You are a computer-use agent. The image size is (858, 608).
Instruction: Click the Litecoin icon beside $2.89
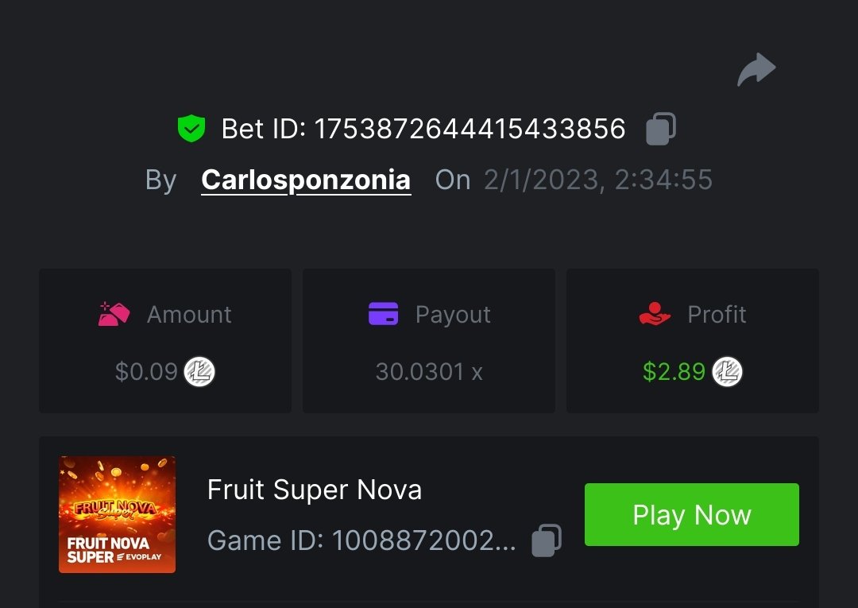click(x=727, y=372)
